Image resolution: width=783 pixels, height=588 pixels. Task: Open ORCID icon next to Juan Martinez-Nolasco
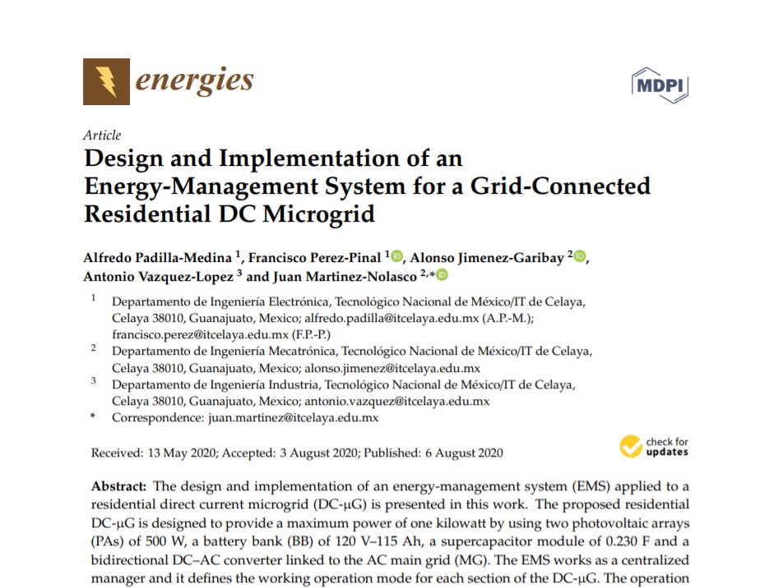(442, 275)
